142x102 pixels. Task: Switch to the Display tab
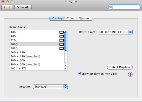(x=57, y=18)
